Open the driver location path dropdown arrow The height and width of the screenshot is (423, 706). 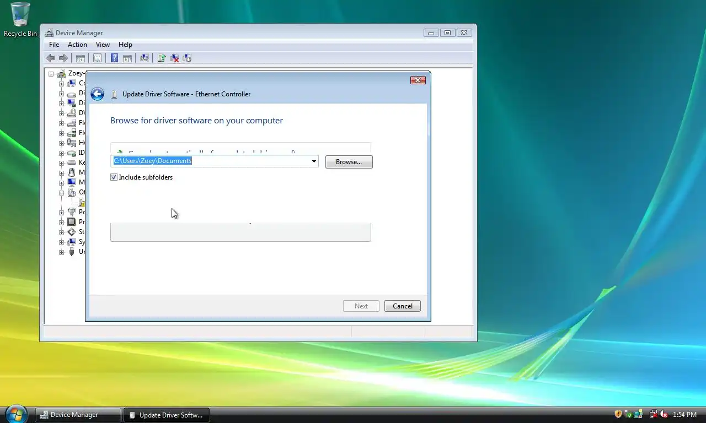pos(314,161)
